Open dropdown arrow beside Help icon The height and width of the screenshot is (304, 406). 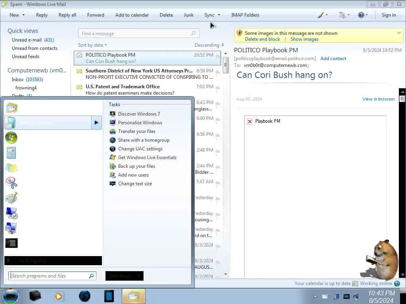click(x=366, y=15)
